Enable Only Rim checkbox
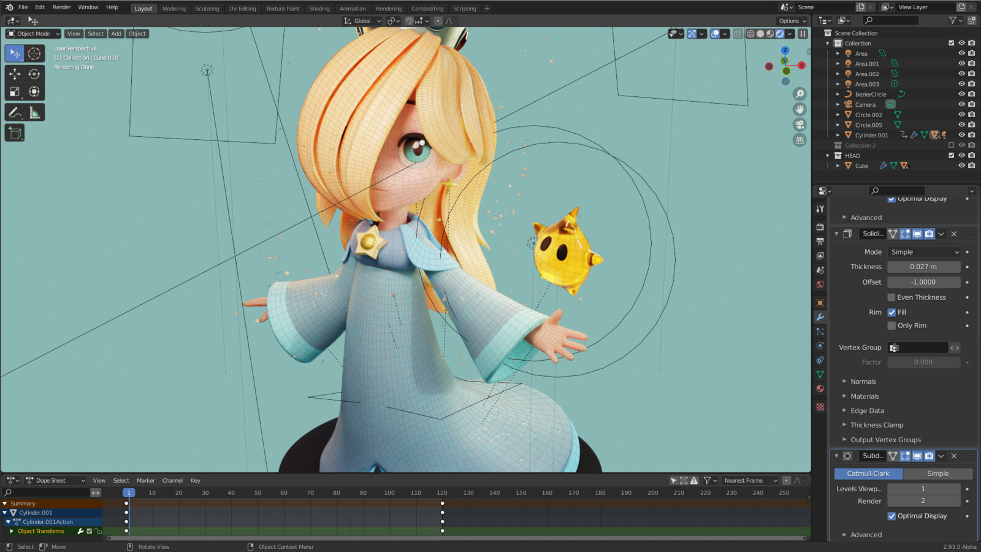 pos(891,326)
